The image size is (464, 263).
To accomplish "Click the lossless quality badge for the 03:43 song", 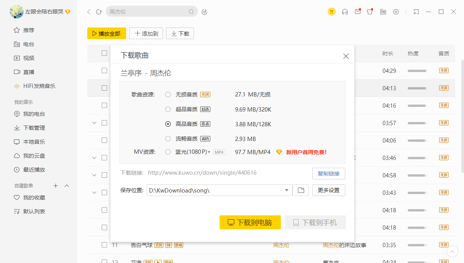I will point(443,193).
